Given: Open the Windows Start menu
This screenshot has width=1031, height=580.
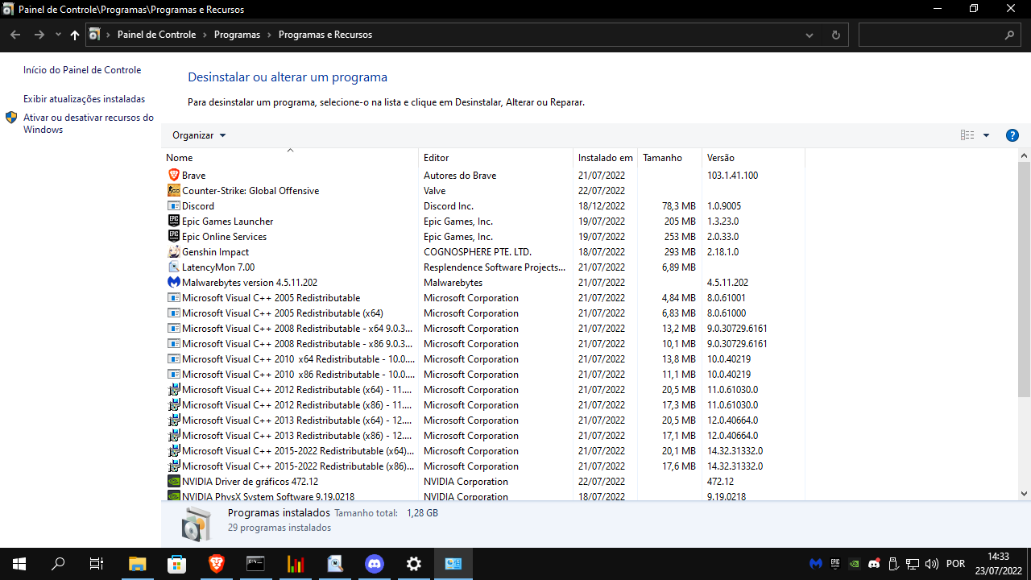Looking at the screenshot, I should coord(19,564).
